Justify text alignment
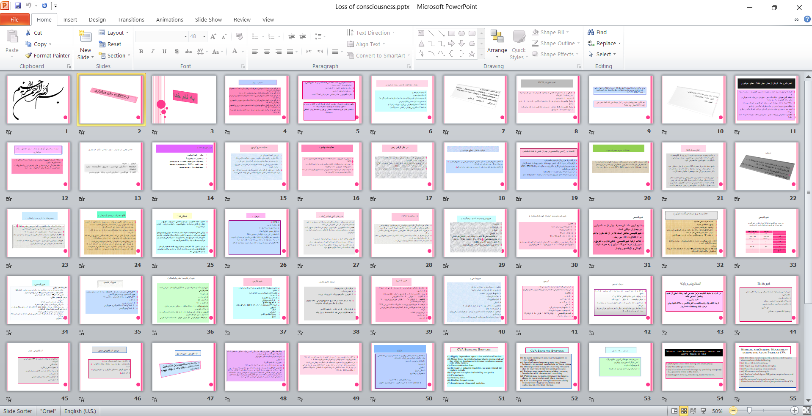 pos(290,52)
